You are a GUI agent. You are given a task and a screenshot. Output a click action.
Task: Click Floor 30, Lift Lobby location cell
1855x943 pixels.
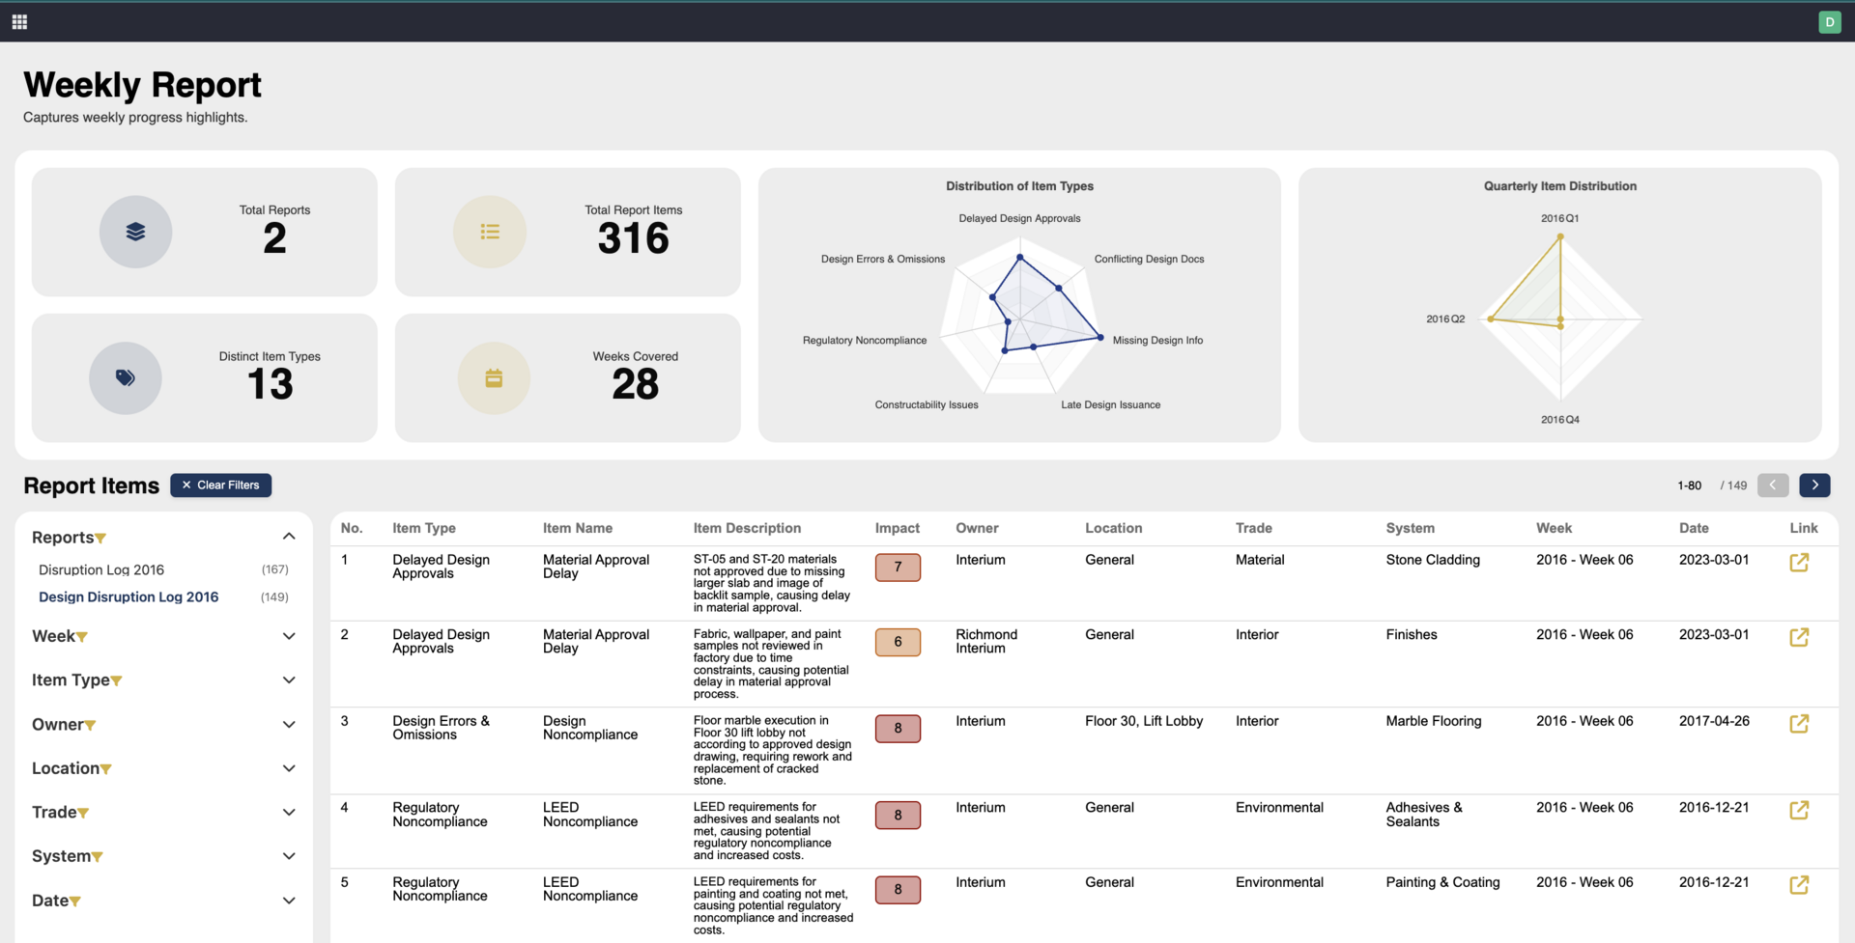pyautogui.click(x=1144, y=721)
